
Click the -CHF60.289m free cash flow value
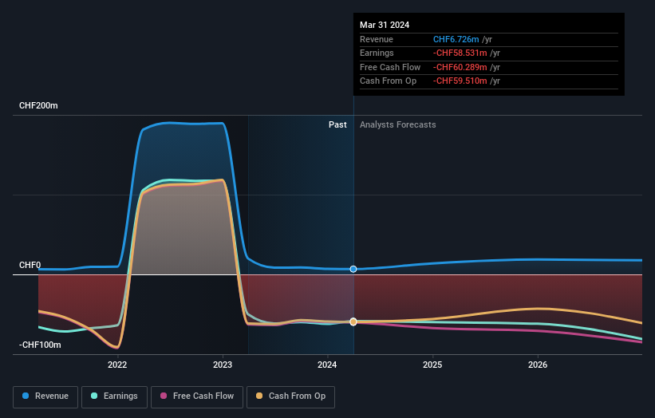point(460,67)
